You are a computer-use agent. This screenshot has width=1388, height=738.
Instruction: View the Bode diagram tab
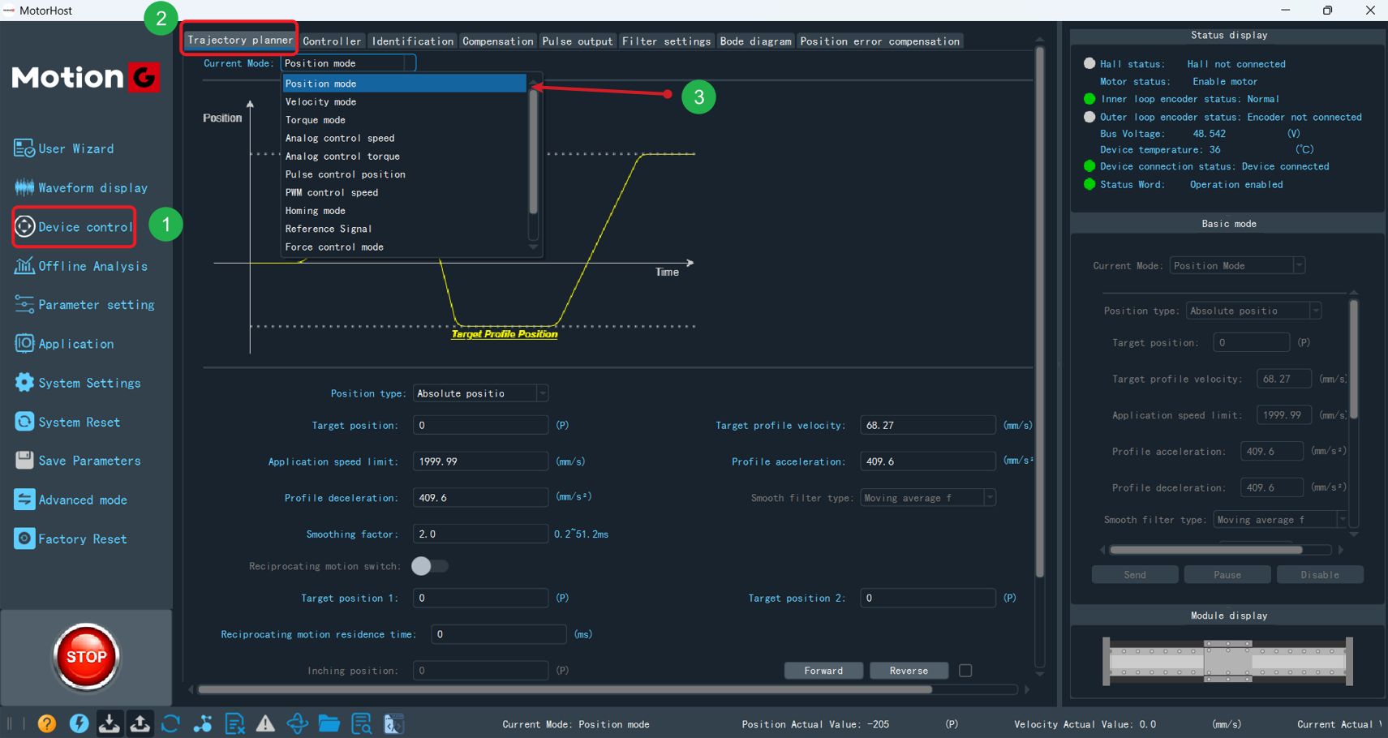(755, 41)
